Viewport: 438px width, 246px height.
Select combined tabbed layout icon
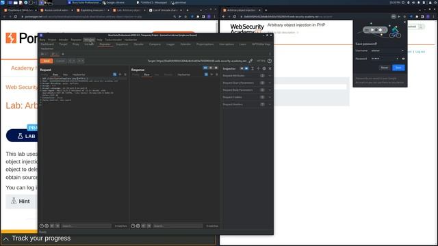click(216, 68)
